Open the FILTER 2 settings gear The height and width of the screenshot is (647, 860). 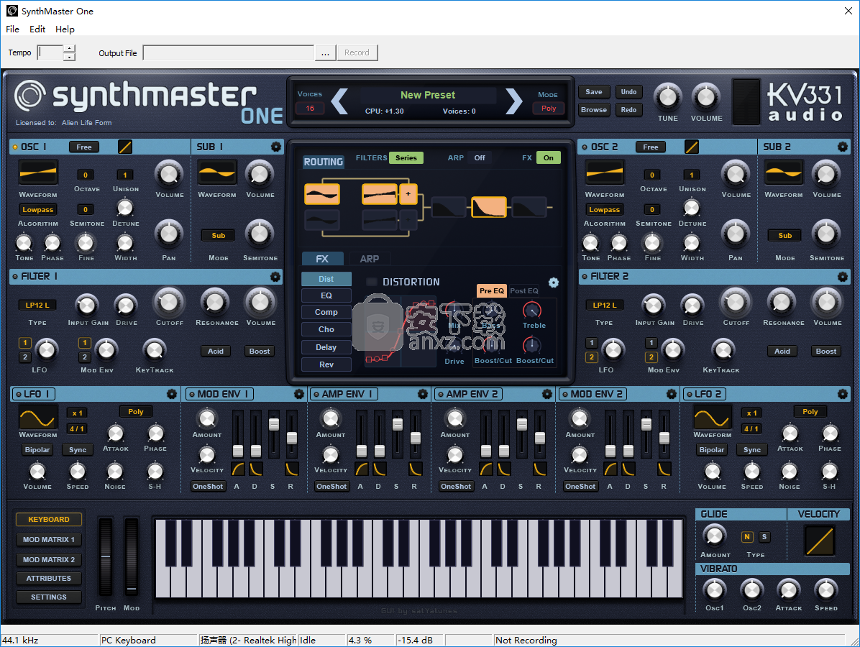coord(843,277)
